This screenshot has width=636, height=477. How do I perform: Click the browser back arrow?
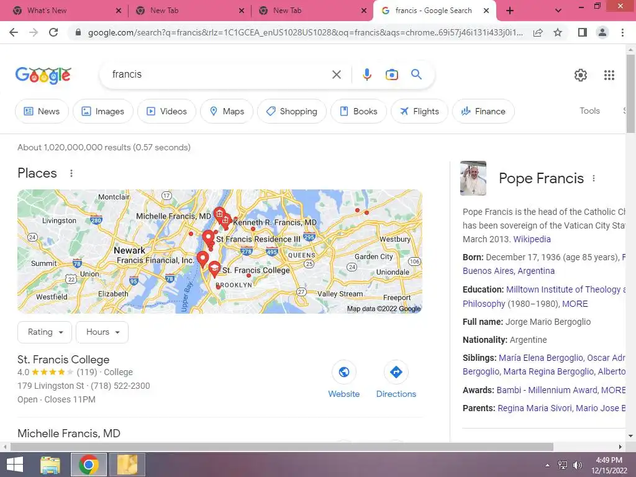pos(14,32)
